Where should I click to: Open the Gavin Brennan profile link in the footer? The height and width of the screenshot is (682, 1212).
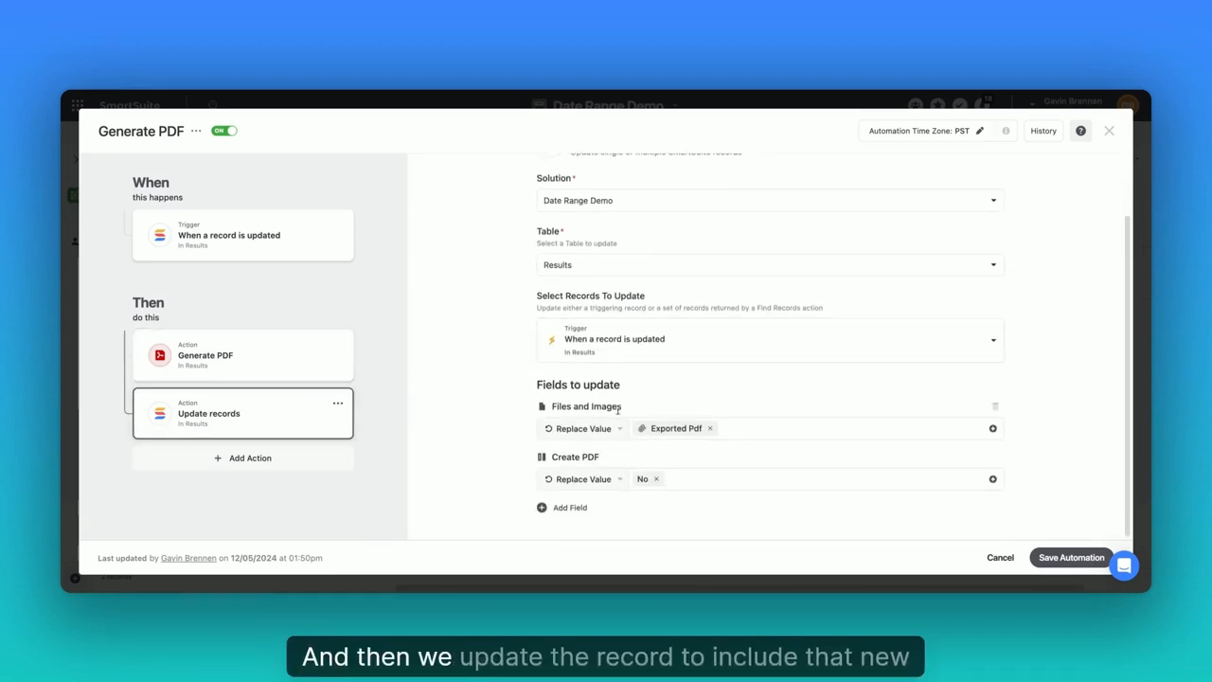tap(188, 558)
